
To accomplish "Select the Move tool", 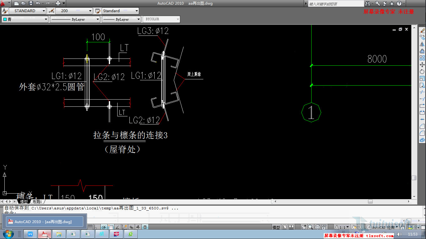I will pyautogui.click(x=422, y=65).
